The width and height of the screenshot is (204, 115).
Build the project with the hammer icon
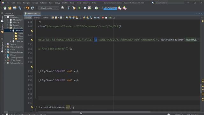[x=69, y=8]
